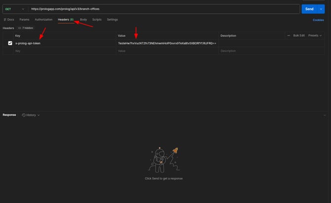This screenshot has height=203, width=331.
Task: Click the Send button
Action: [309, 9]
